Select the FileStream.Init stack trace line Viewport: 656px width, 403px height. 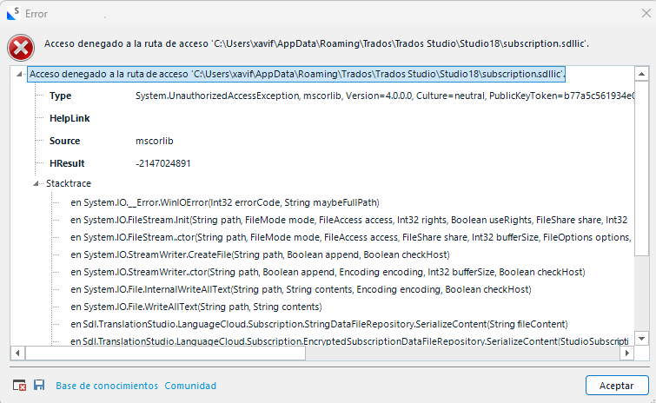tap(349, 220)
